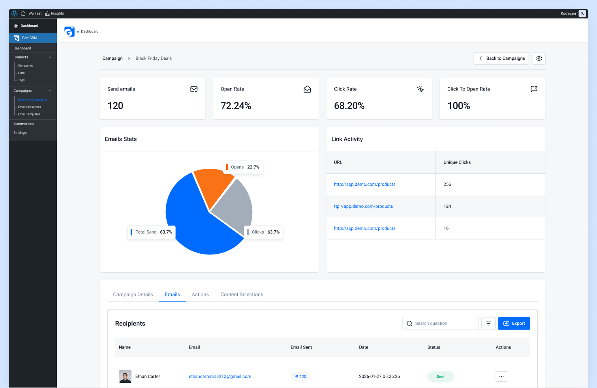
Task: Open the first app.demo.com/products link
Action: tap(364, 184)
